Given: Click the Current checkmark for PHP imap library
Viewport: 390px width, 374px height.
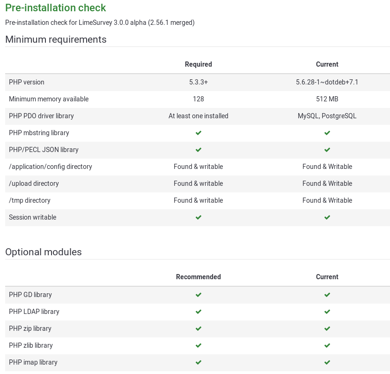Looking at the screenshot, I should [327, 363].
